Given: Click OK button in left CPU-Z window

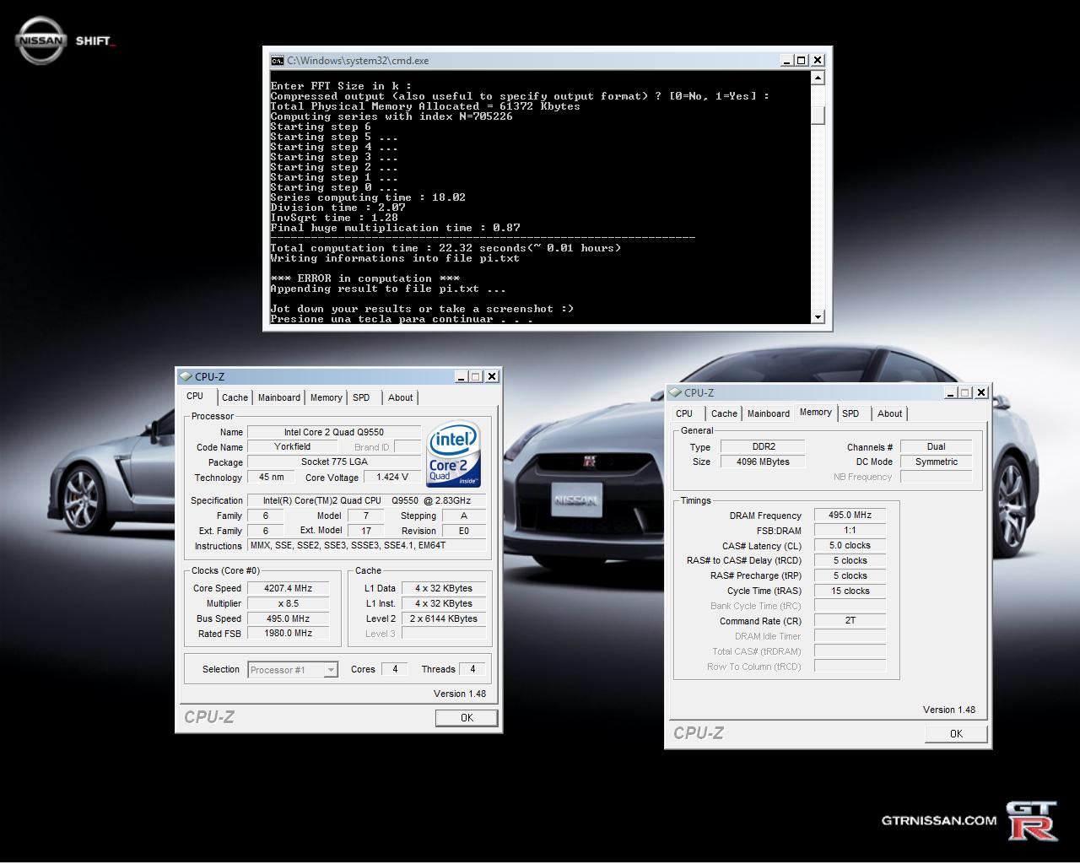Looking at the screenshot, I should click(467, 718).
